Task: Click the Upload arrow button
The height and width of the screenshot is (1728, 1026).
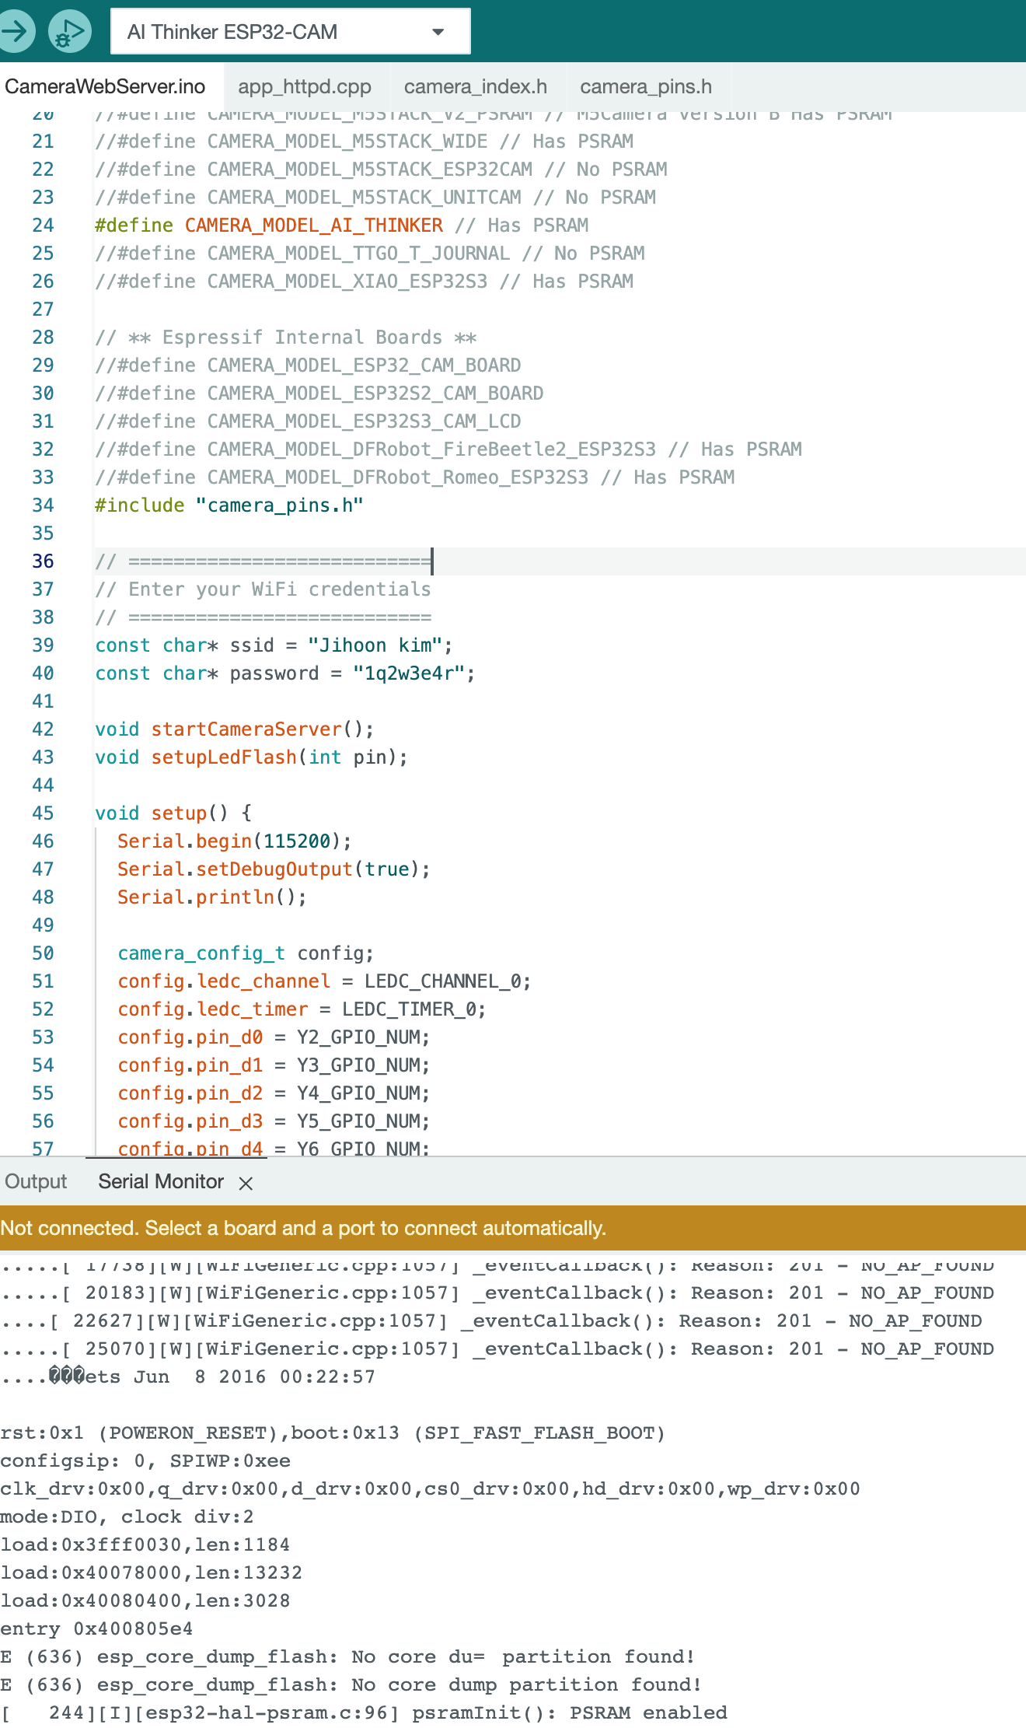Action: click(x=16, y=32)
